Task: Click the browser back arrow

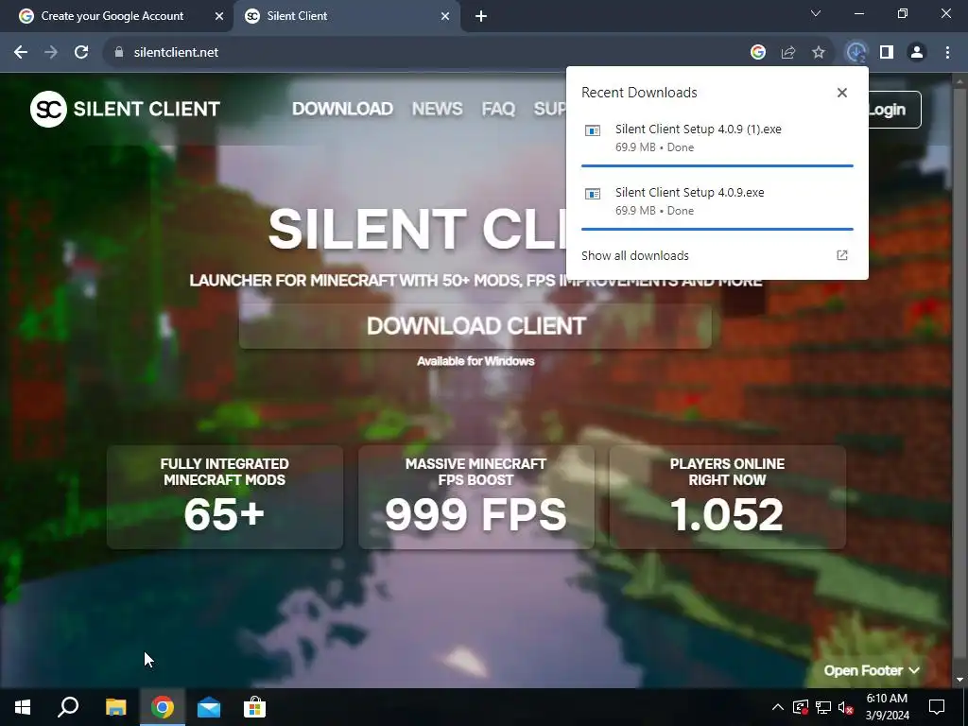Action: [x=21, y=53]
